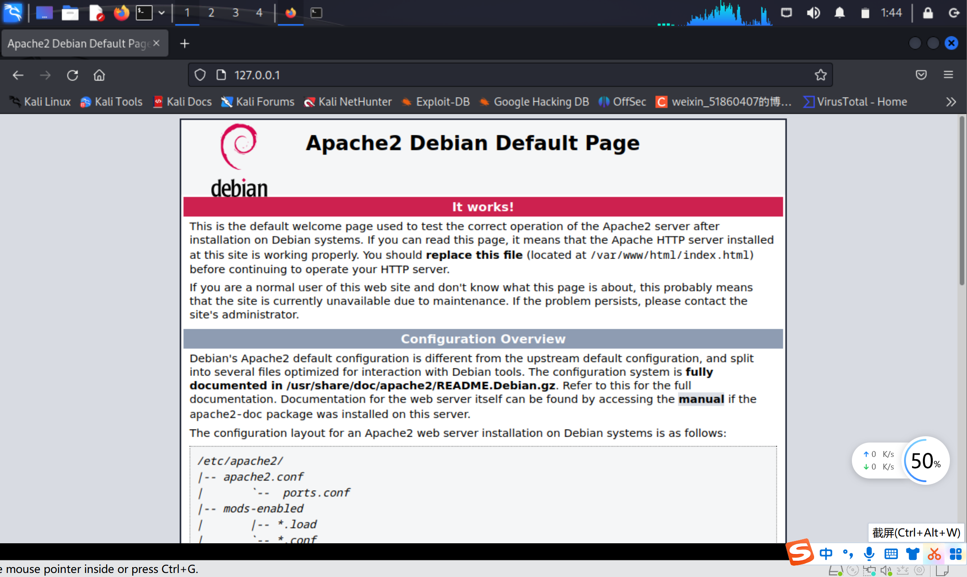Image resolution: width=967 pixels, height=577 pixels.
Task: Click the manual link in documentation text
Action: pos(701,399)
